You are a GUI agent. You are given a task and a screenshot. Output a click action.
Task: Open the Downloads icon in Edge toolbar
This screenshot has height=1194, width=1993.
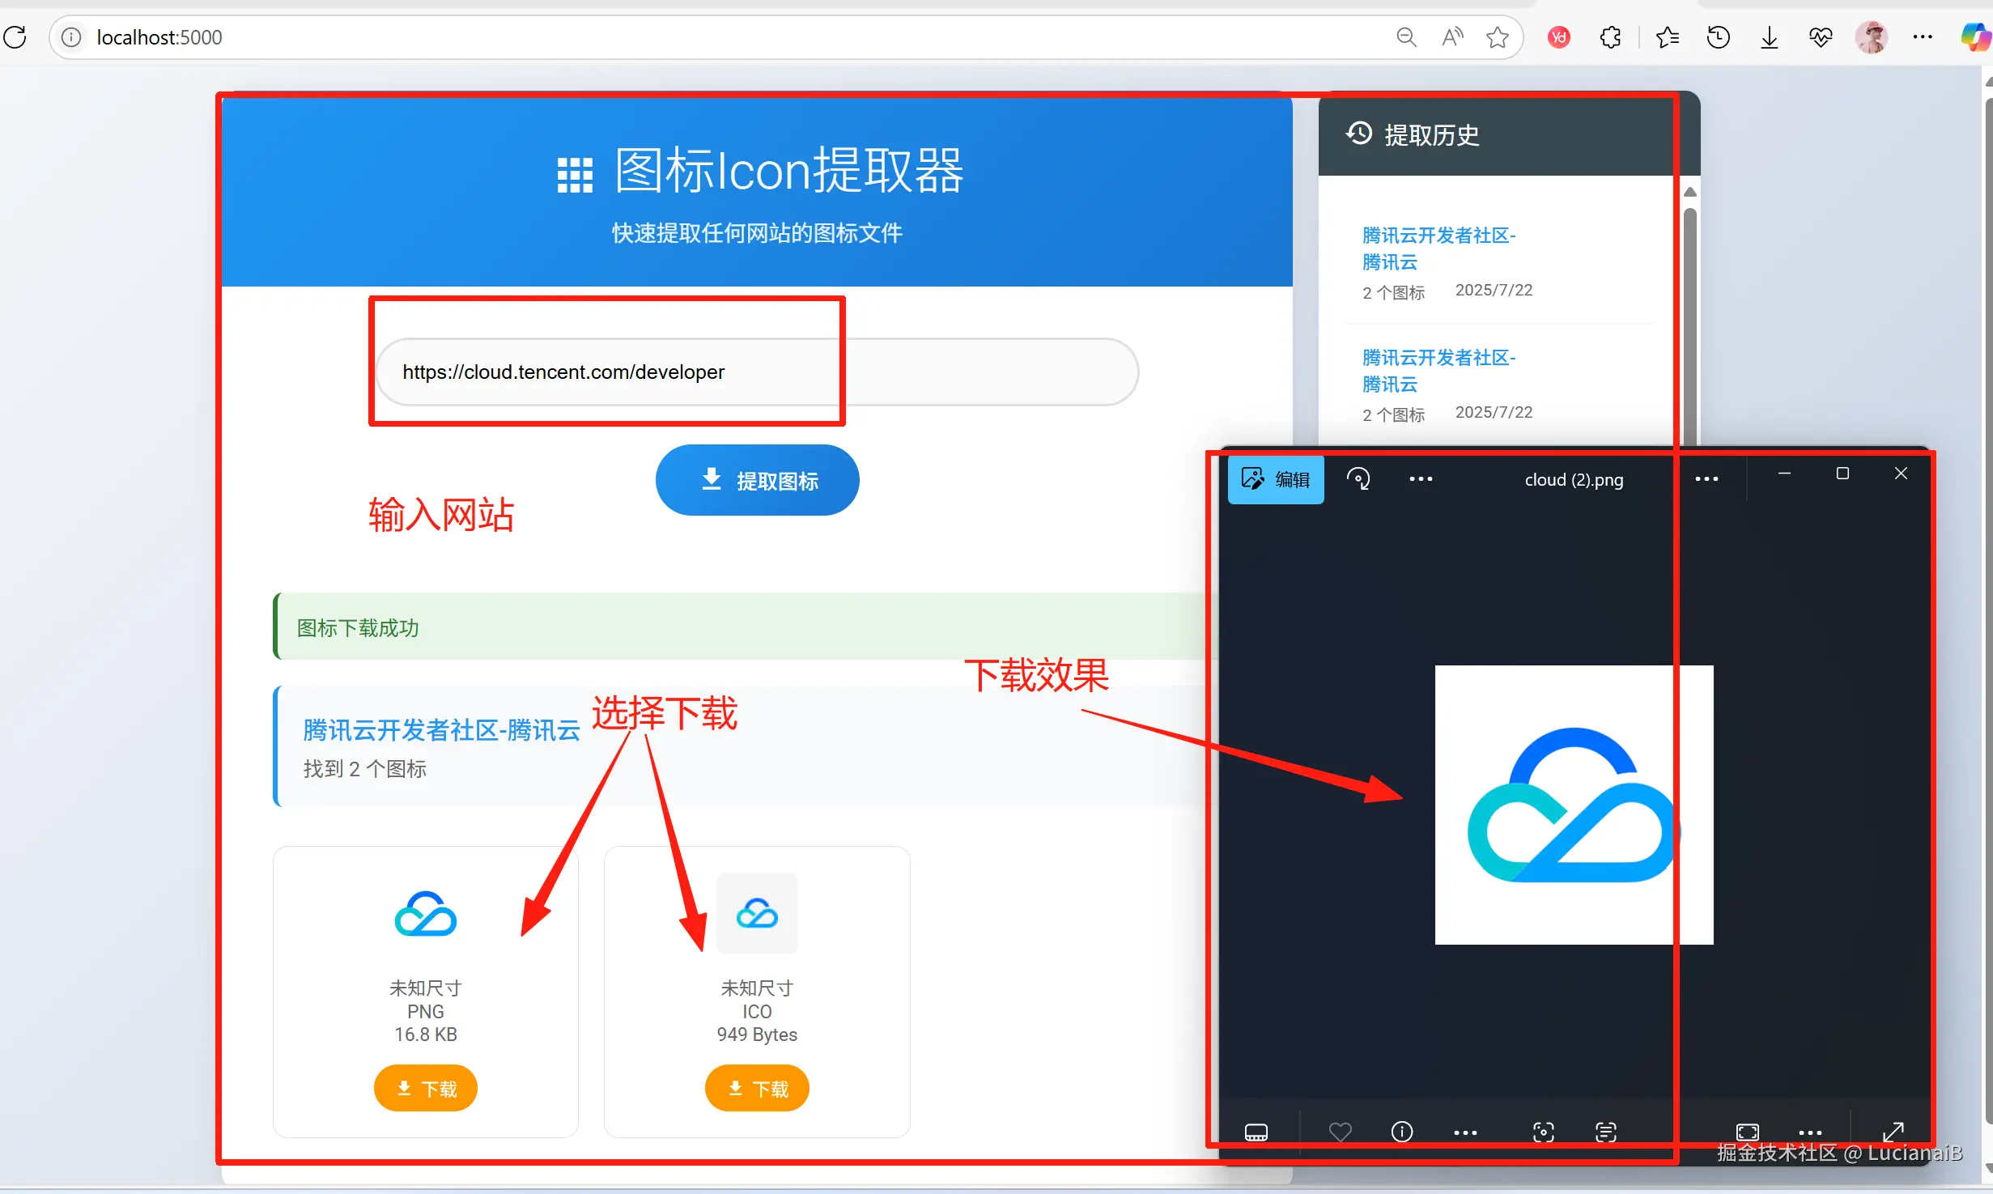coord(1769,36)
